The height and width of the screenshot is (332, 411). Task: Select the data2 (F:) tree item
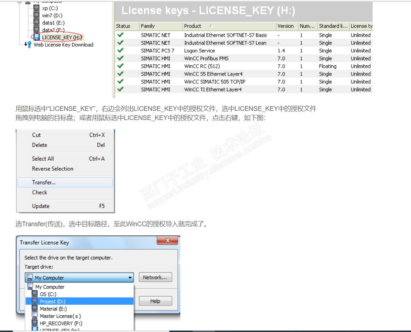53,30
